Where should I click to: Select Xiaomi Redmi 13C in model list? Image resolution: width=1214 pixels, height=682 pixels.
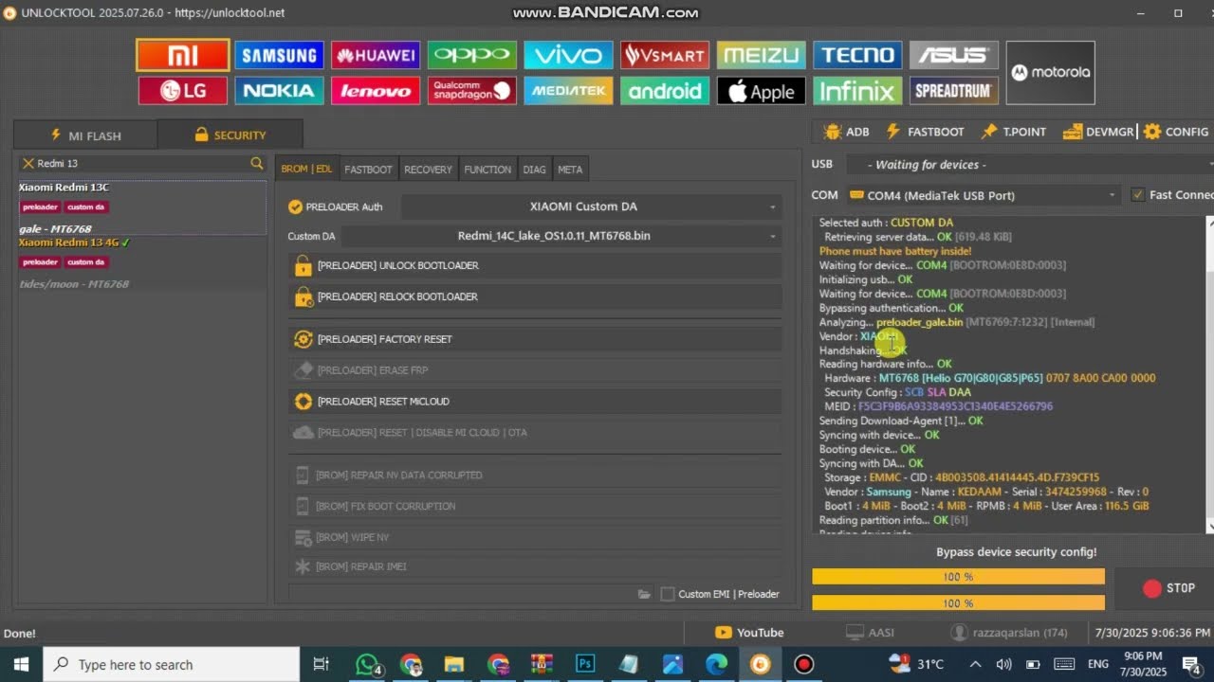(x=142, y=206)
